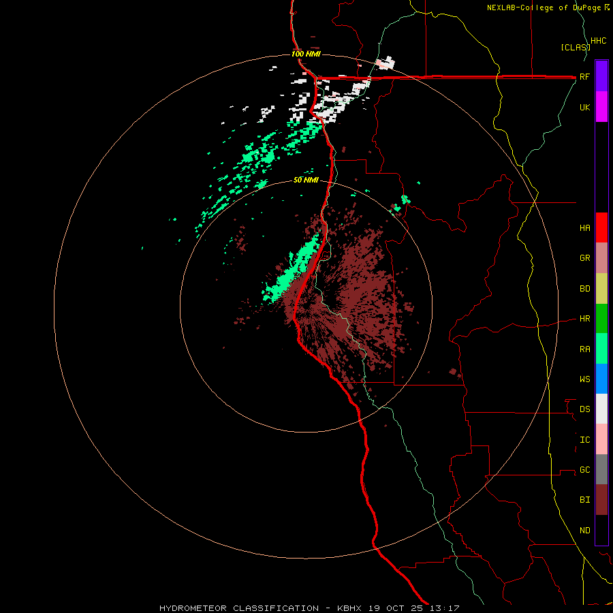Viewport: 613px width, 613px height.
Task: Click the RF purple color swatch
Action: tap(601, 76)
